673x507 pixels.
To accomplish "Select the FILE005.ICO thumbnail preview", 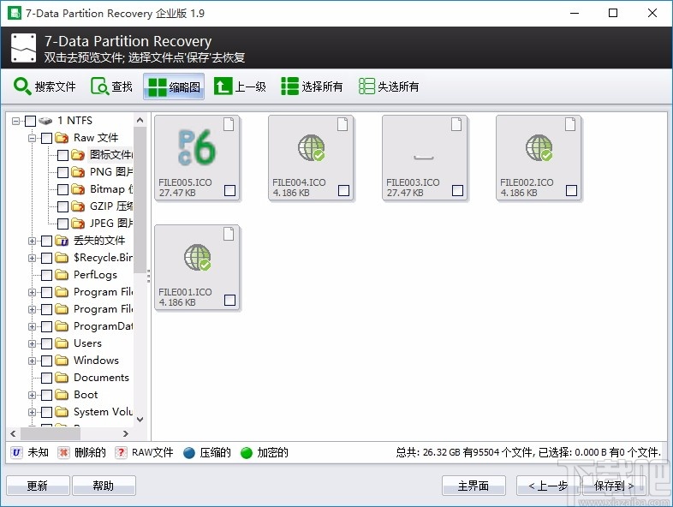I will coord(197,147).
